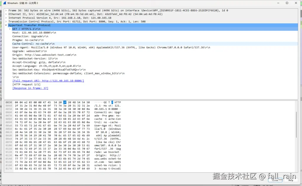Expand Transmission Control Protocol row

point(6,22)
